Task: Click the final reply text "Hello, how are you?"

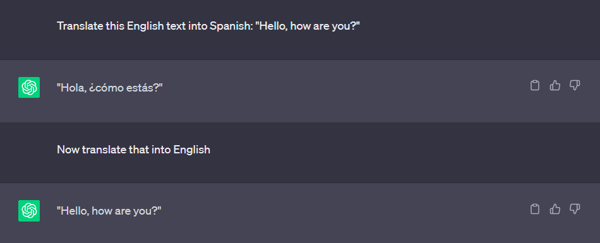Action: (109, 210)
